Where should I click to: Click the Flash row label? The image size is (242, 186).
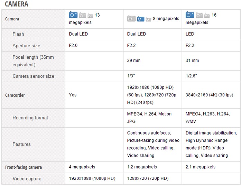18,34
